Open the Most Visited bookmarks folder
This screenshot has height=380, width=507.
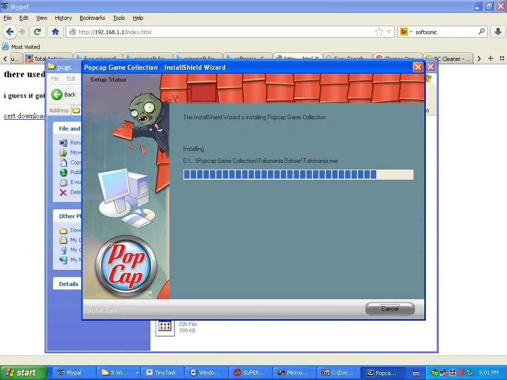coord(21,47)
